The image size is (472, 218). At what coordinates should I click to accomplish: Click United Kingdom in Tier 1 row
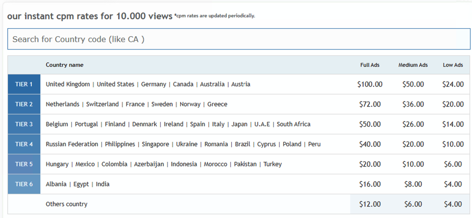click(68, 84)
